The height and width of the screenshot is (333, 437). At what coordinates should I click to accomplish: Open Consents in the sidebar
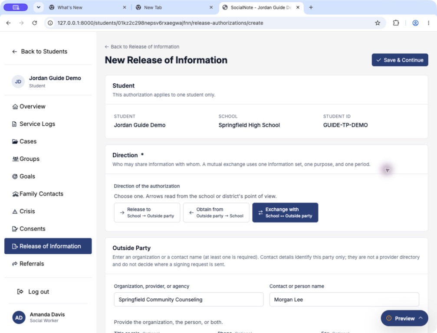click(48, 229)
